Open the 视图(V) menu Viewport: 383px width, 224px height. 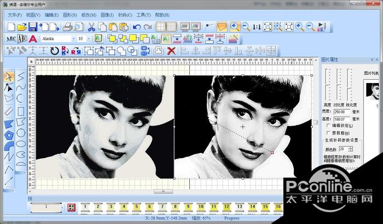[33, 15]
